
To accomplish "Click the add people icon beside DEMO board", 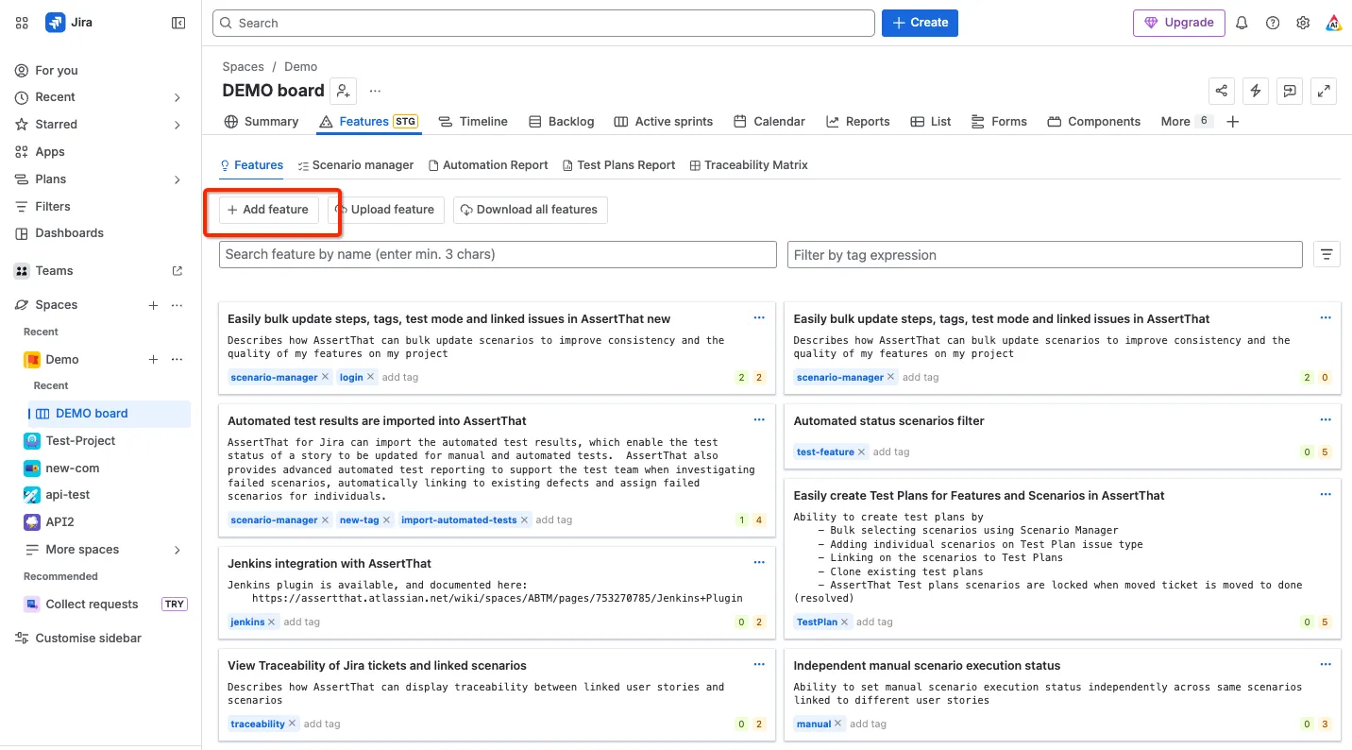I will point(343,91).
